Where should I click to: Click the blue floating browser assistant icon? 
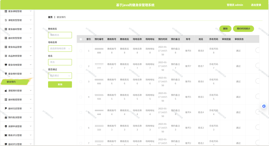click(x=264, y=106)
